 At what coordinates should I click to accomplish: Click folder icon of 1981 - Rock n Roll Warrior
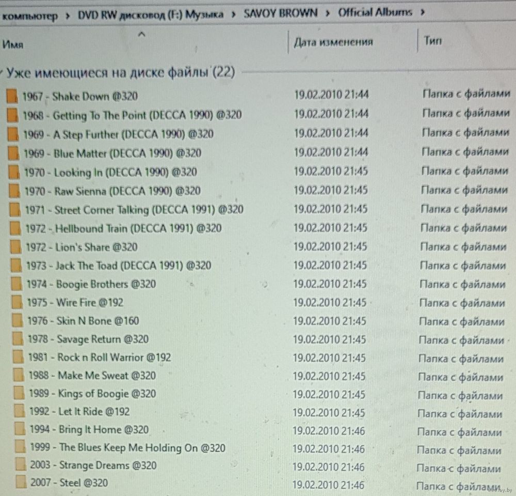click(18, 357)
